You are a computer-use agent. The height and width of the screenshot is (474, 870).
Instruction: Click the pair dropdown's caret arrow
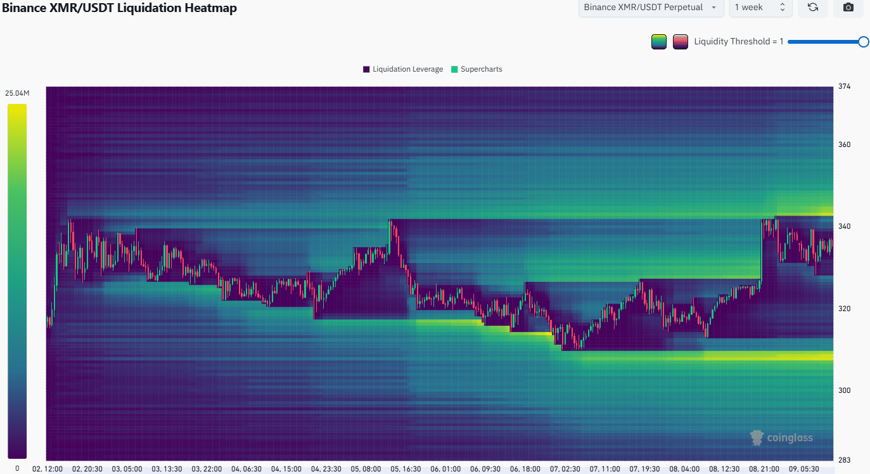point(714,8)
